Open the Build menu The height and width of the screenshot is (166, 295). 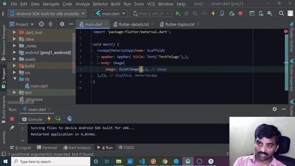coord(115,4)
